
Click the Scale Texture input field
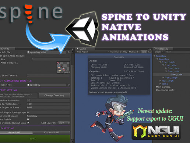point(48,75)
